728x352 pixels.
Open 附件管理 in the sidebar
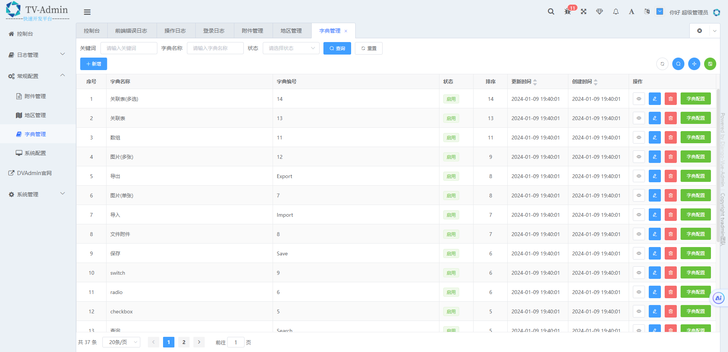click(x=38, y=96)
